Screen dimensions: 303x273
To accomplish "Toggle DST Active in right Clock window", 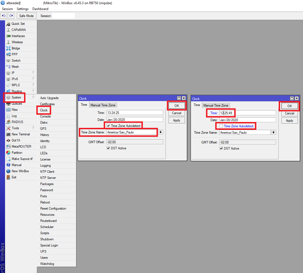I will coord(221,149).
